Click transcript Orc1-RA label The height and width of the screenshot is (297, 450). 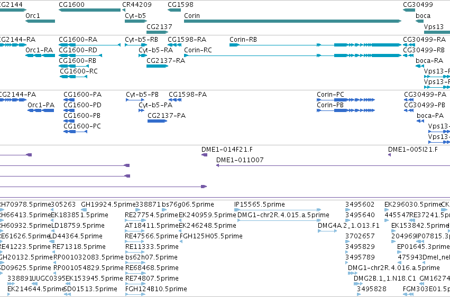[39, 50]
